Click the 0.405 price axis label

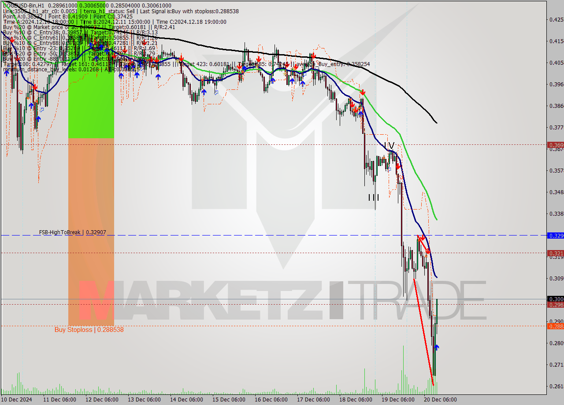point(556,63)
